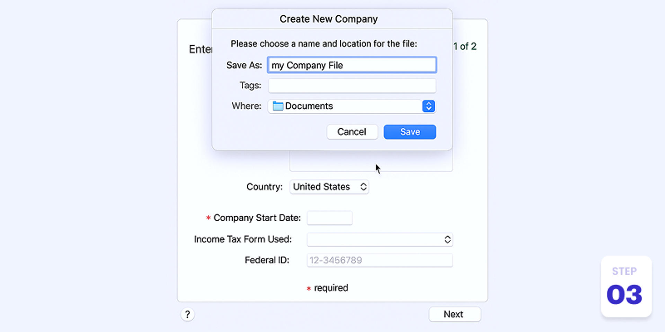Open the Country dropdown showing United States
The image size is (665, 332).
[x=329, y=187]
